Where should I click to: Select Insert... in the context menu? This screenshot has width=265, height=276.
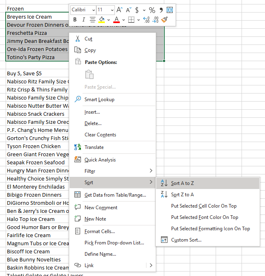(x=112, y=112)
